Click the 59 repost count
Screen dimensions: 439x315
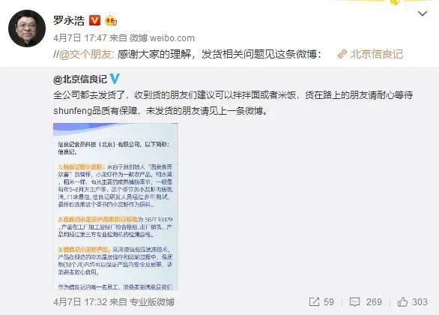329,301
